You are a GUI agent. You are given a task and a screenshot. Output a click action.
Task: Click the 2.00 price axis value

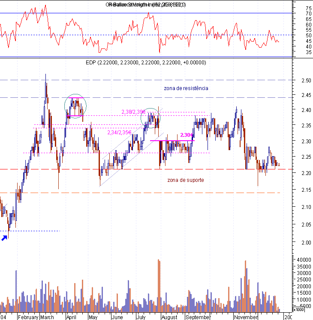306,243
